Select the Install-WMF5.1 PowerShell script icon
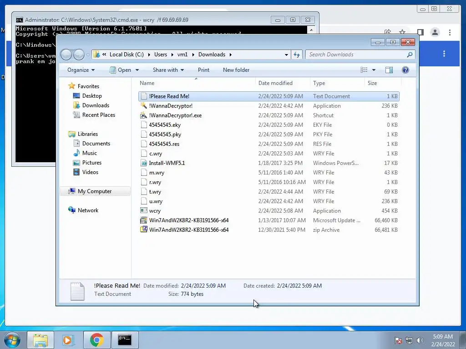The width and height of the screenshot is (466, 349). tap(144, 163)
